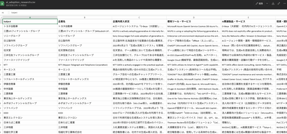Select 伊藤忠商事 in the Subject column
287x134 pixels.
(x=30, y=84)
